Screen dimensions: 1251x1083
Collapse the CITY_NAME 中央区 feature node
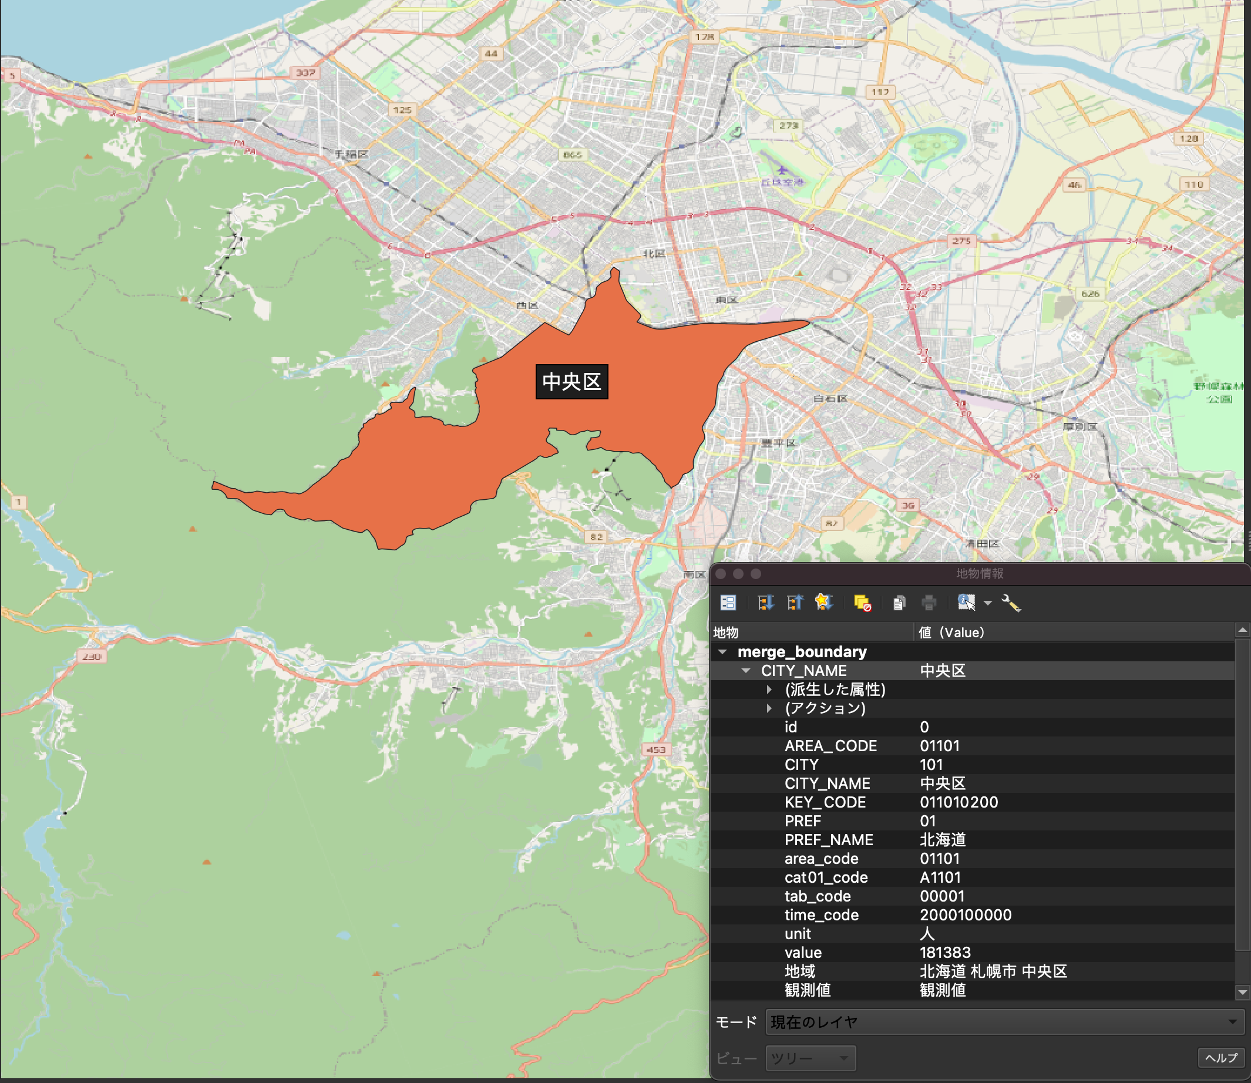(746, 671)
